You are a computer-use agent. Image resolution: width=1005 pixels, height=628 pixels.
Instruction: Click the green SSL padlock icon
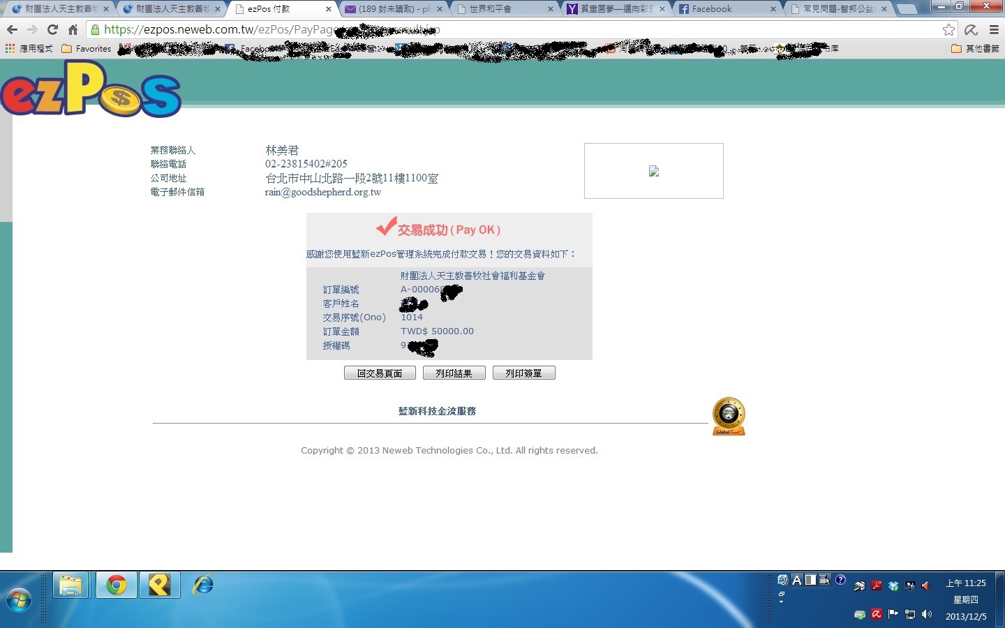[95, 30]
